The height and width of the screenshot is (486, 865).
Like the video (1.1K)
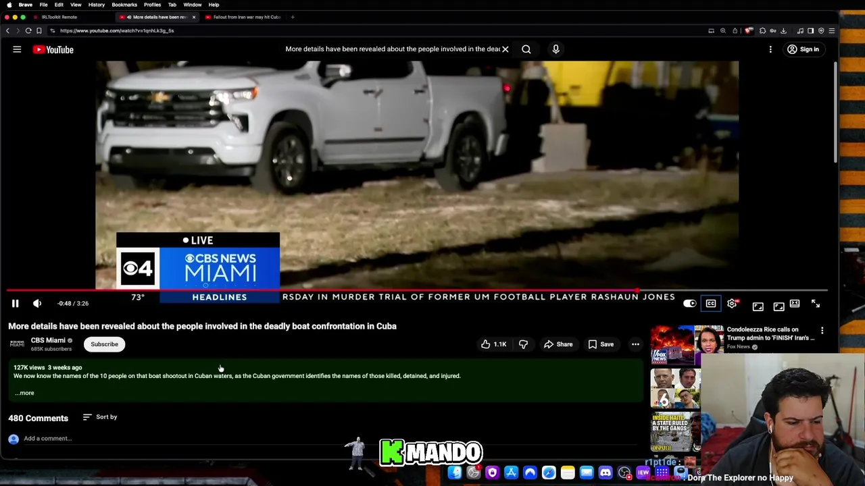(493, 344)
